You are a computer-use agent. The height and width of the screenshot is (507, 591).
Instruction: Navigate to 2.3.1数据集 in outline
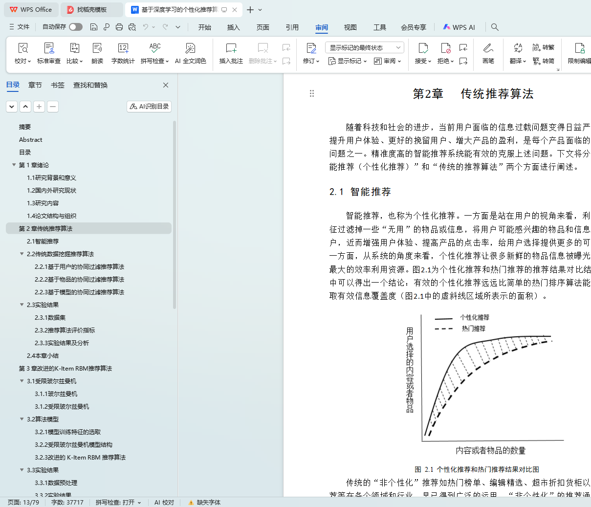coord(50,318)
